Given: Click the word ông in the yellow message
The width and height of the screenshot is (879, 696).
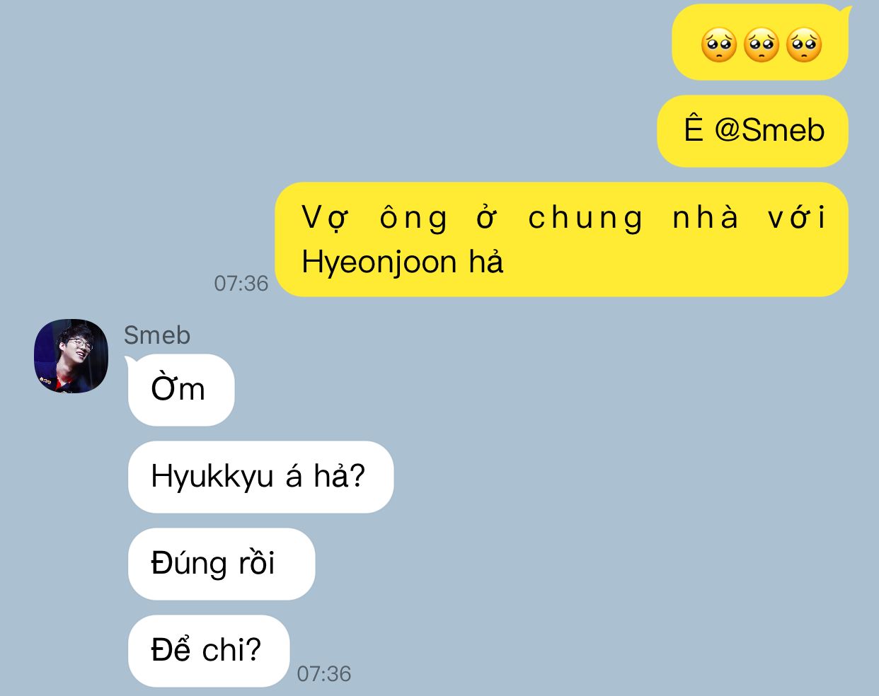Looking at the screenshot, I should tap(414, 218).
